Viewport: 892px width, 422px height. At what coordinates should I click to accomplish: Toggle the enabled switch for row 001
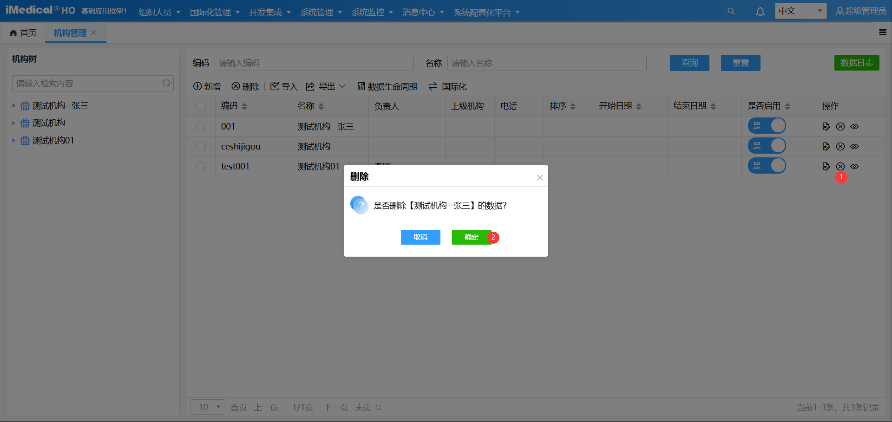pos(767,126)
